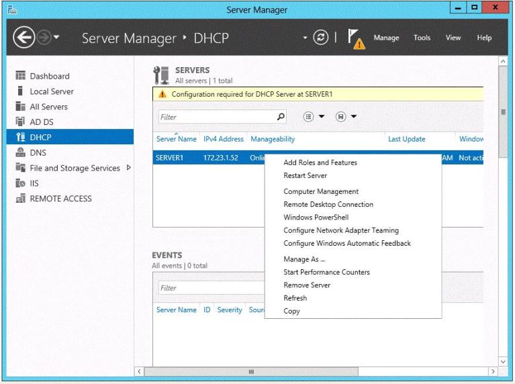Viewport: 515px width, 384px height.
Task: Open Dashboard icon in sidebar
Action: click(x=20, y=76)
